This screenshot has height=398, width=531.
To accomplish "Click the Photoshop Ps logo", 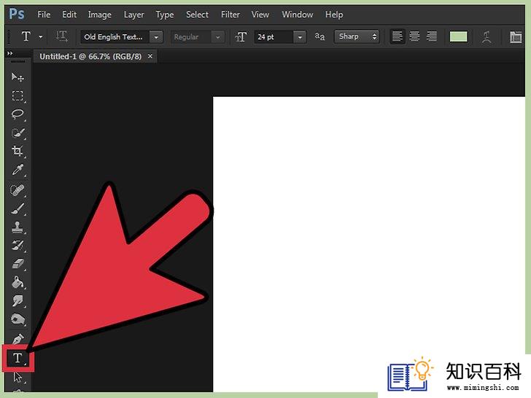I will pyautogui.click(x=17, y=15).
